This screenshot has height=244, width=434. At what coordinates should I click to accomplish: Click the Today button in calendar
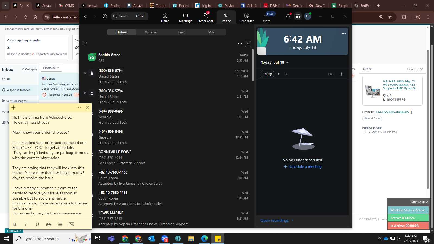267,74
